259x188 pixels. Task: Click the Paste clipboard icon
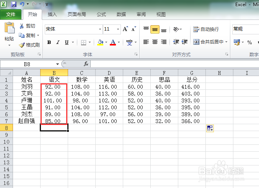click(x=9, y=28)
